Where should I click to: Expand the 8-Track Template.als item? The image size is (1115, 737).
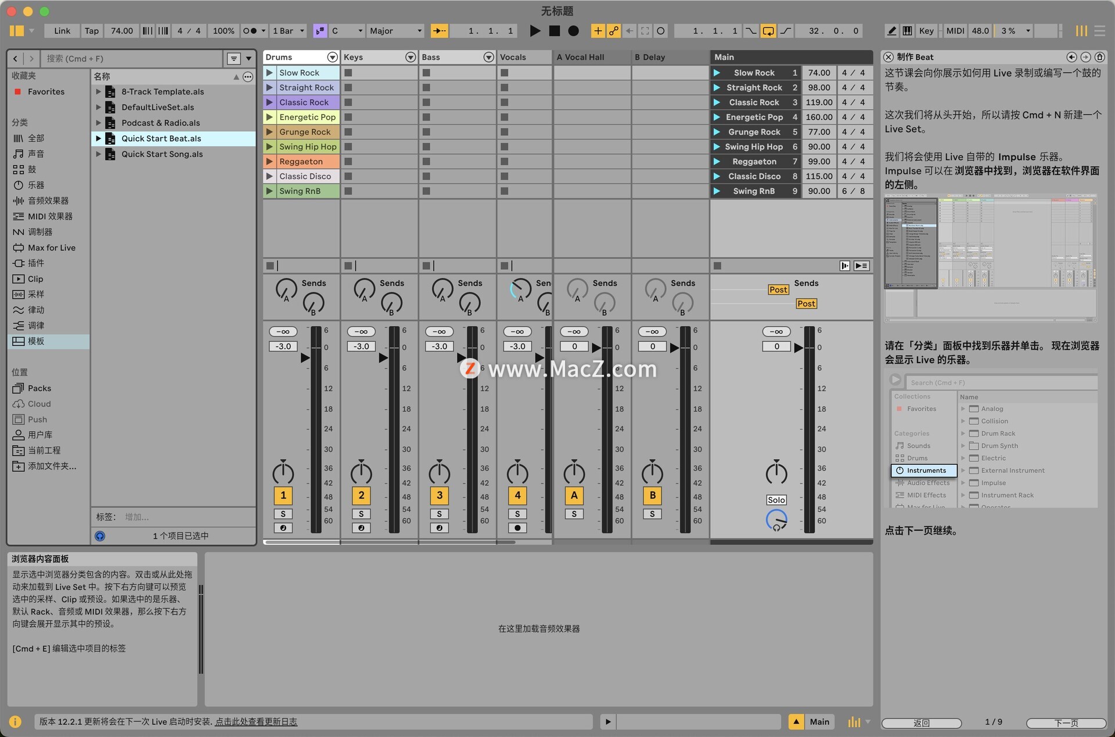(98, 92)
